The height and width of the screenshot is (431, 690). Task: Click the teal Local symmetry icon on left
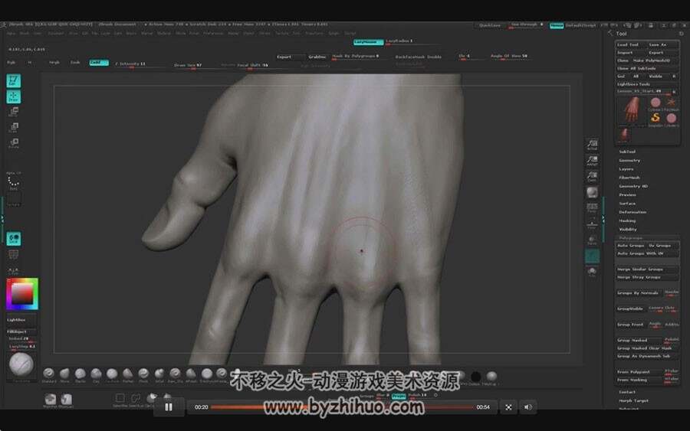[x=13, y=239]
